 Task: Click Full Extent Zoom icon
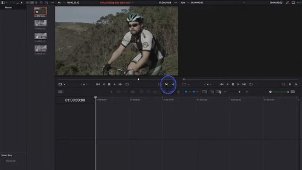pos(204,92)
